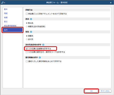Screen dimensions: 114x95
Task: Click the キャンセル button
Action: 105,91
